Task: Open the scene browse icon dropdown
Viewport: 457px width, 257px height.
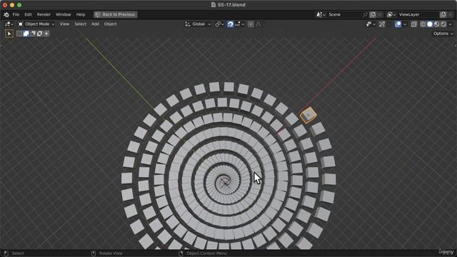Action: [x=321, y=14]
